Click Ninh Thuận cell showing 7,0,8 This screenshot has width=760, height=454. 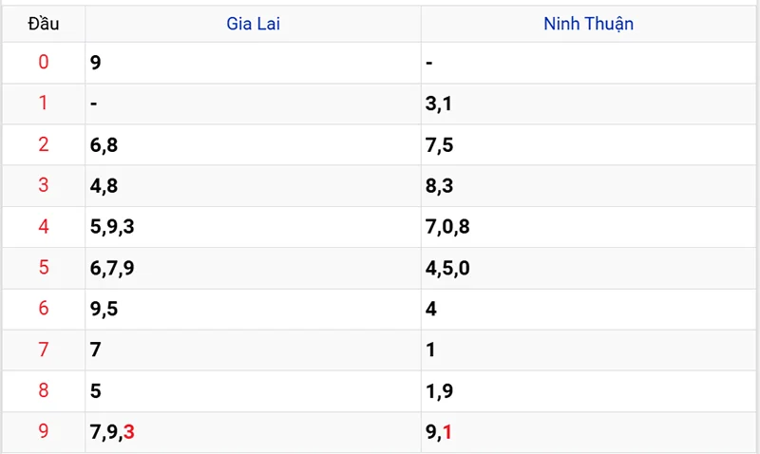pos(448,227)
